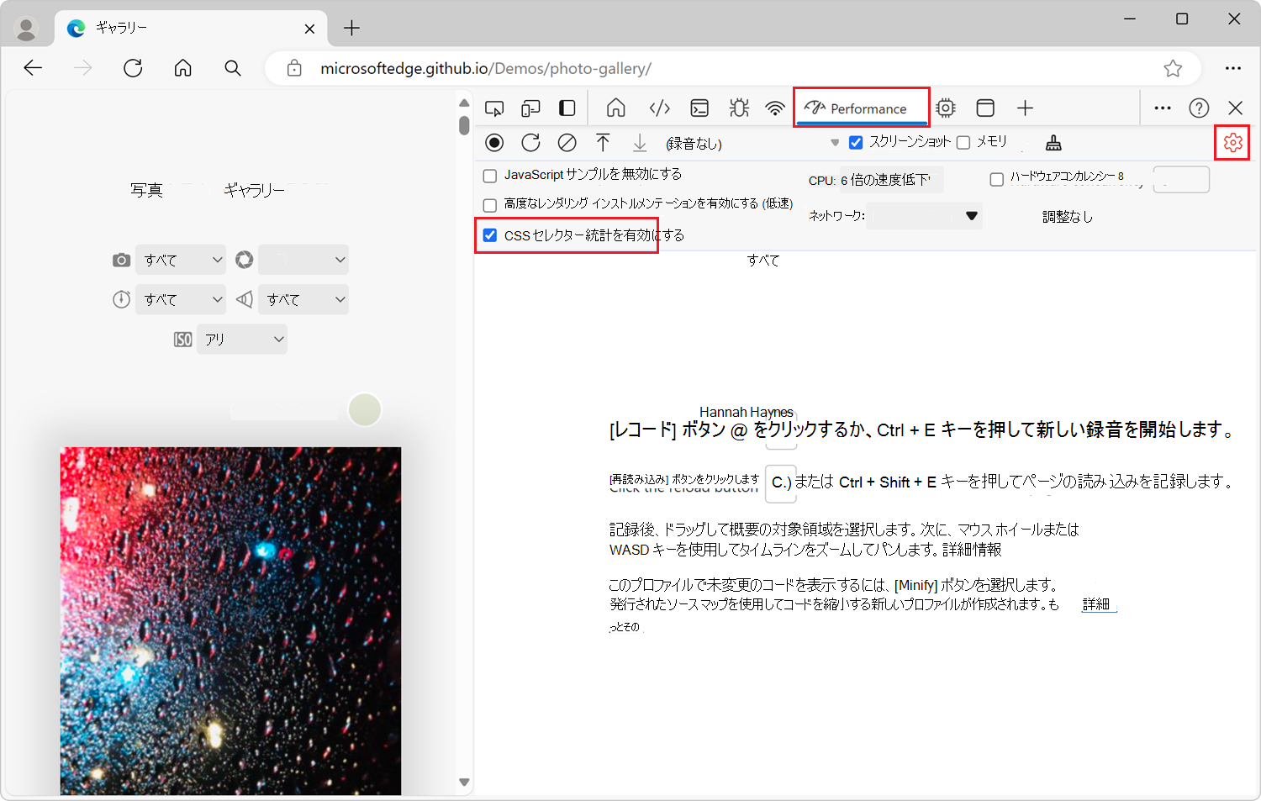1261x801 pixels.
Task: Open the ISO filter dropdown showing アリ
Action: pyautogui.click(x=241, y=339)
